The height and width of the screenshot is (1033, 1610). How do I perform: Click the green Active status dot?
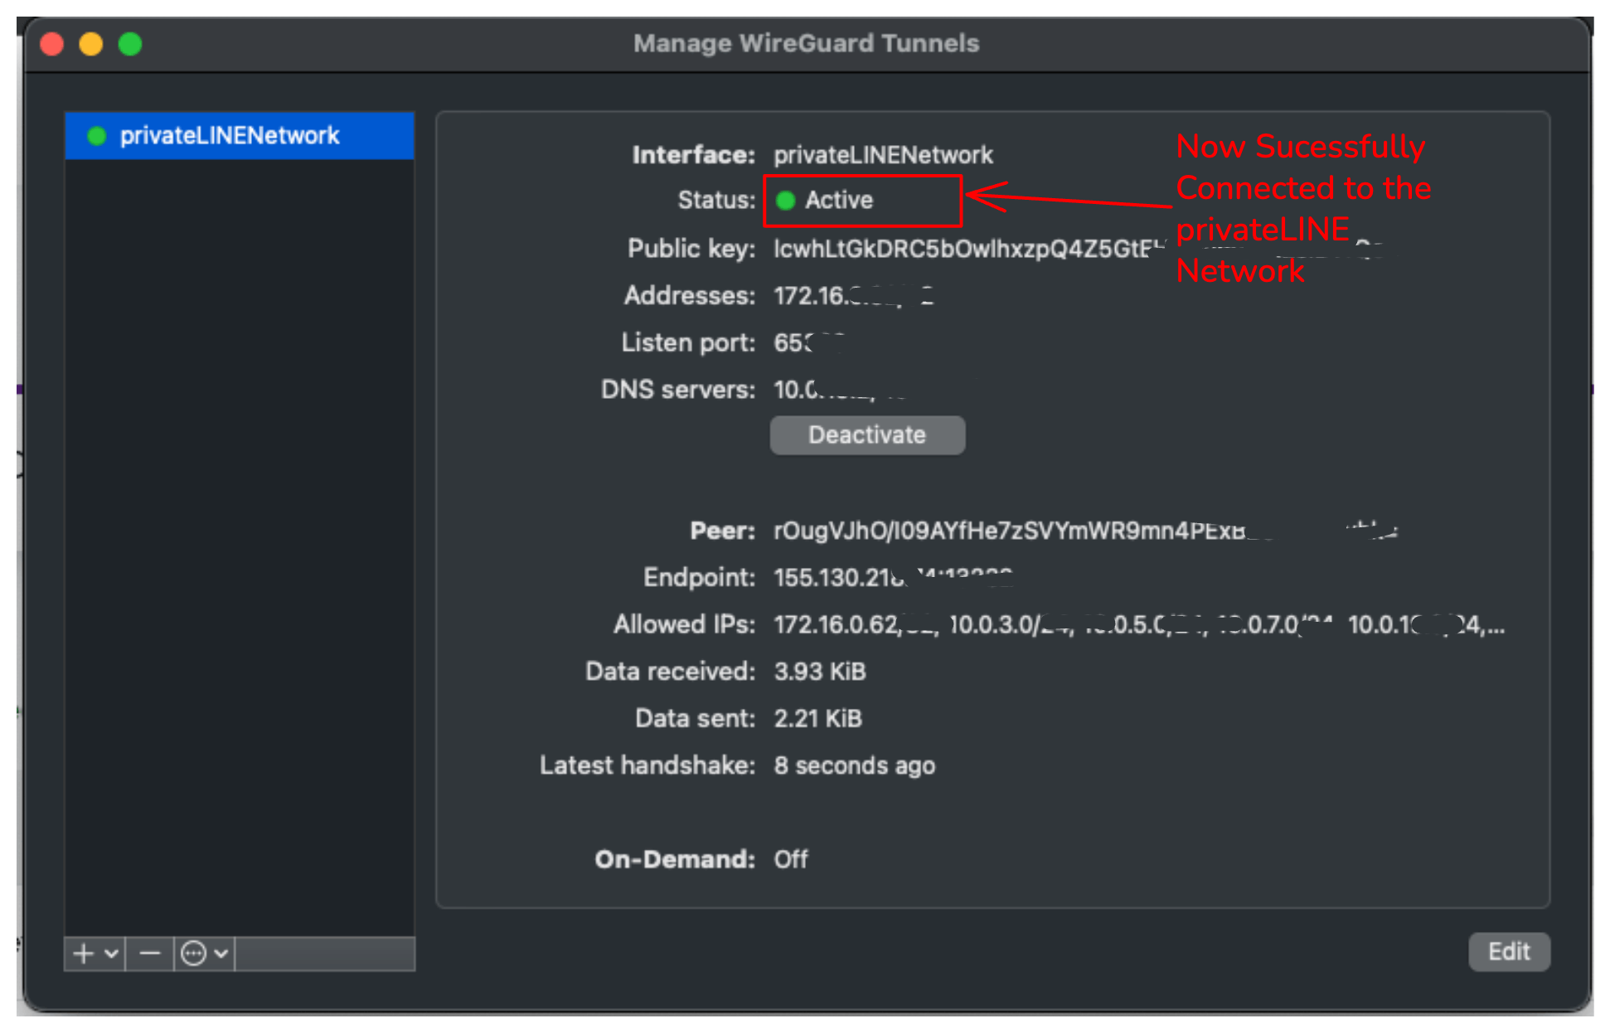click(x=786, y=201)
